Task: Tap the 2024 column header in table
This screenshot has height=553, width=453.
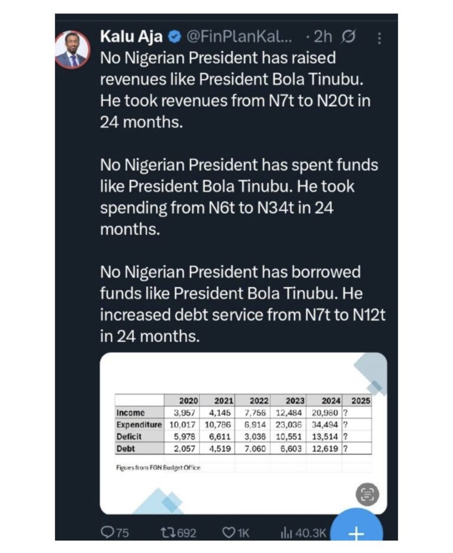Action: (330, 401)
